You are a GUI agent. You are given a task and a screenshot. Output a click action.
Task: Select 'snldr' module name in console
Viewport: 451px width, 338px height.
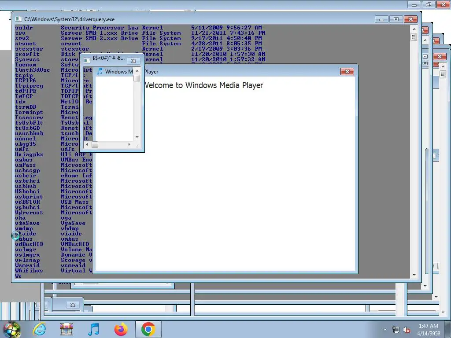coord(24,28)
